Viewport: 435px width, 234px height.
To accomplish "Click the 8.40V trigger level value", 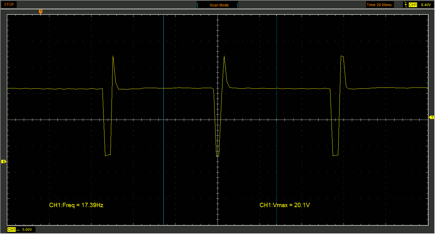I will 425,5.
